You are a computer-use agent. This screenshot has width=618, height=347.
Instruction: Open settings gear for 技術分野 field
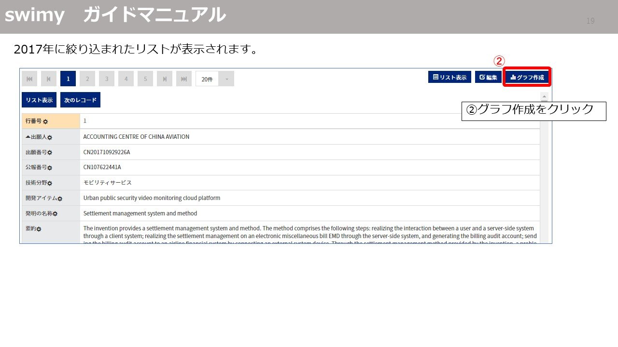(50, 183)
